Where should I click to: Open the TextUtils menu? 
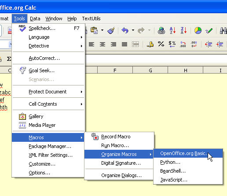tap(91, 18)
